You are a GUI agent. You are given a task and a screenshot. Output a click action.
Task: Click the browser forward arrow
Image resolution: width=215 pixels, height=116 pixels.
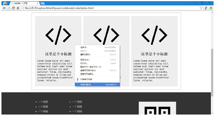[x=9, y=8]
